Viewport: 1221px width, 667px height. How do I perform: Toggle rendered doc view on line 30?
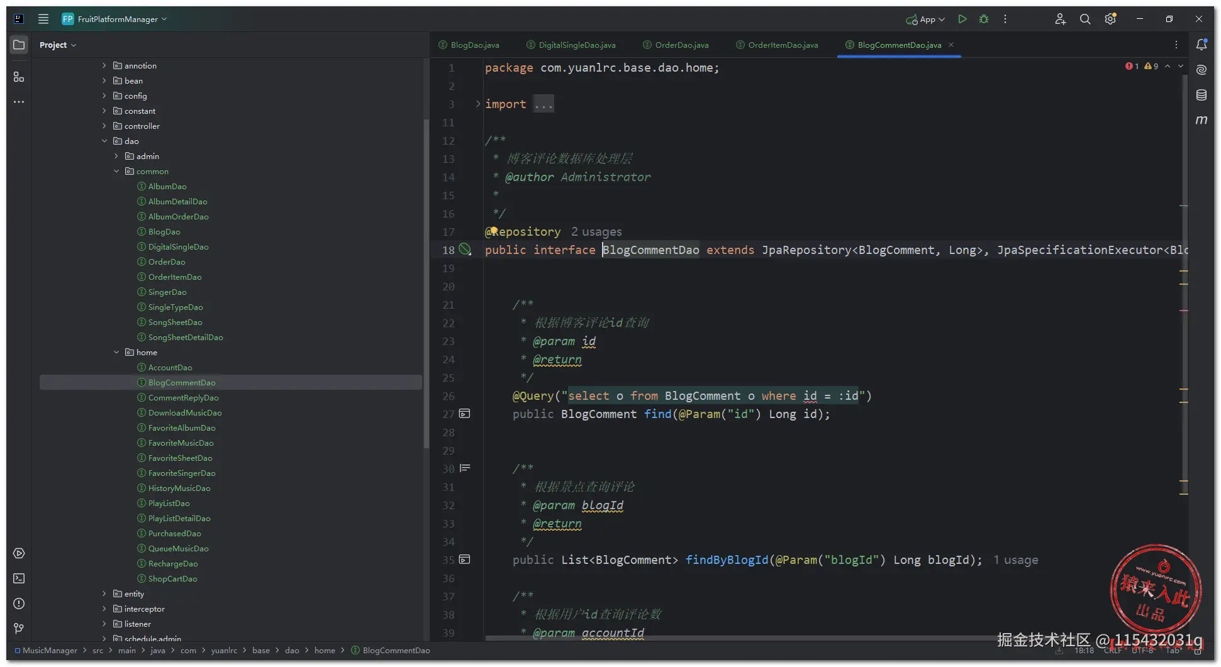click(x=465, y=468)
